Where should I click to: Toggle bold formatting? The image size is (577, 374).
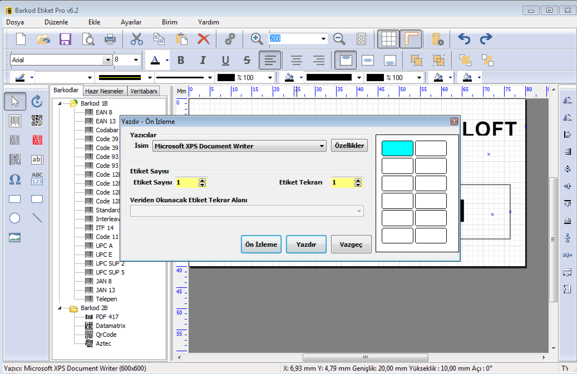pyautogui.click(x=181, y=60)
